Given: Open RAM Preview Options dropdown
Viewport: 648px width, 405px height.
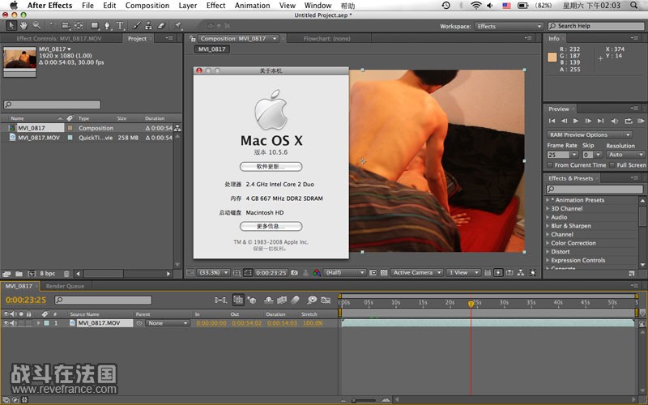Looking at the screenshot, I should click(x=590, y=134).
